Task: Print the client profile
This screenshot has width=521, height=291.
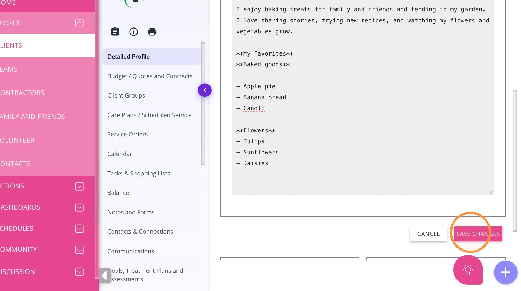Action: [152, 32]
